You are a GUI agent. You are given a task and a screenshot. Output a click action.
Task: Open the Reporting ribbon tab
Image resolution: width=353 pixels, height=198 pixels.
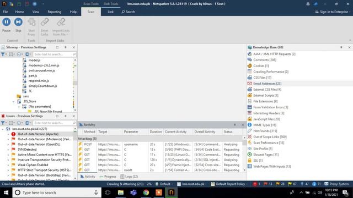click(x=54, y=12)
